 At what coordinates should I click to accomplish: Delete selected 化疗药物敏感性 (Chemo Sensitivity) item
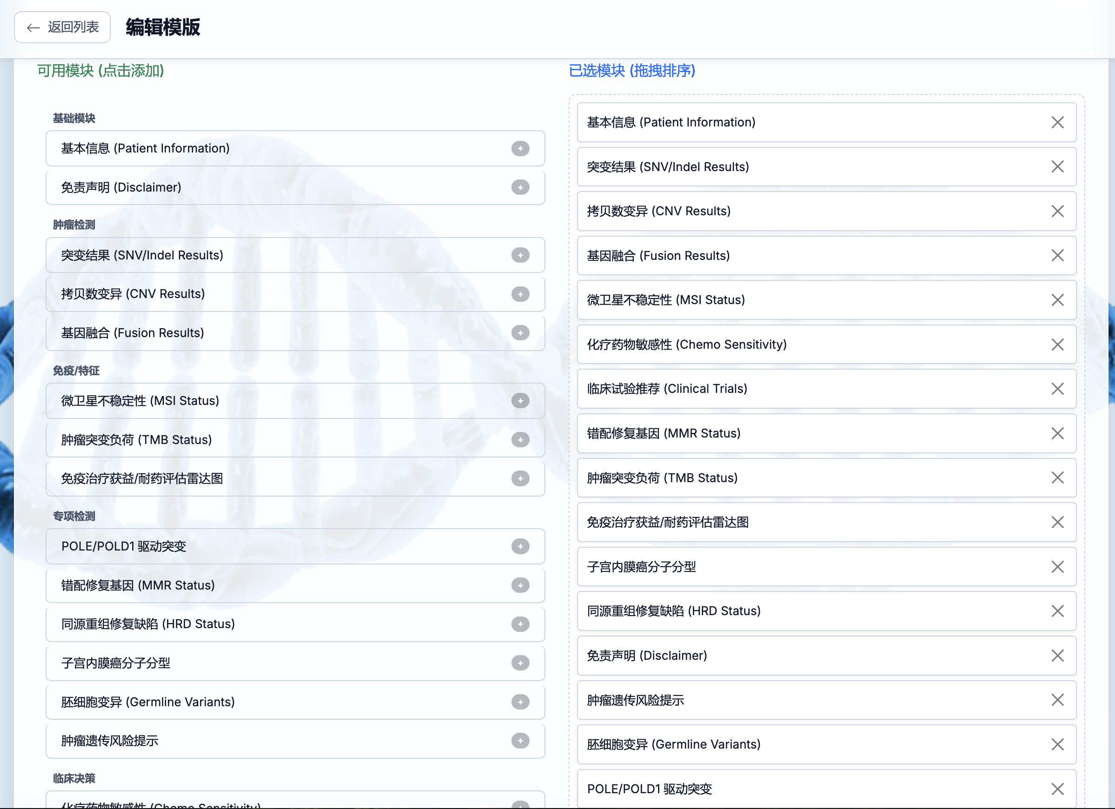point(1057,345)
